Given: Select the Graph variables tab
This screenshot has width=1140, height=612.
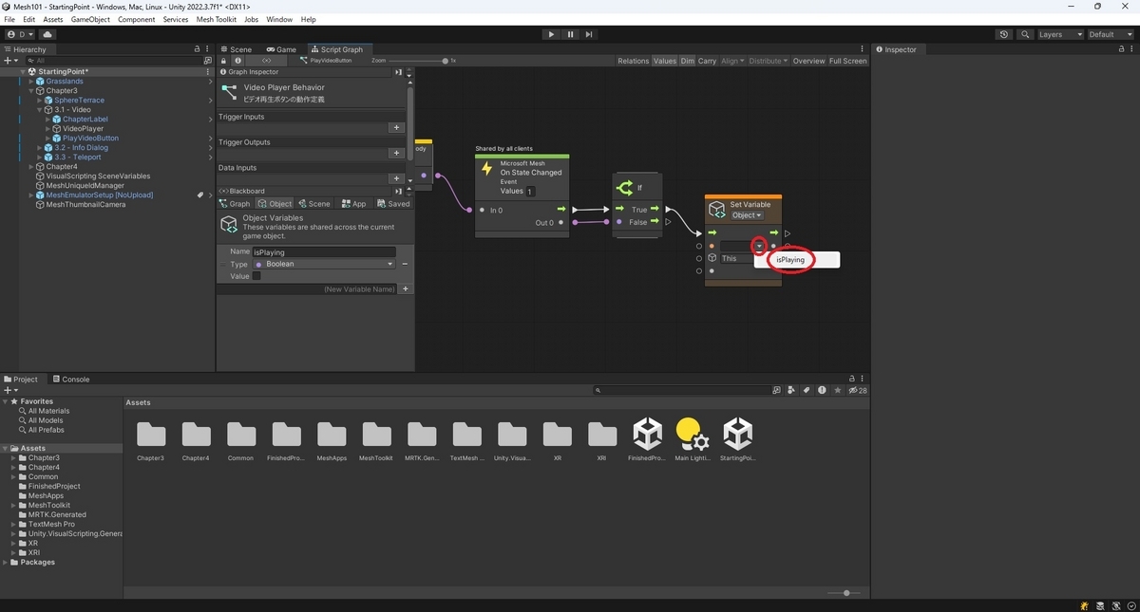Looking at the screenshot, I should coord(235,204).
